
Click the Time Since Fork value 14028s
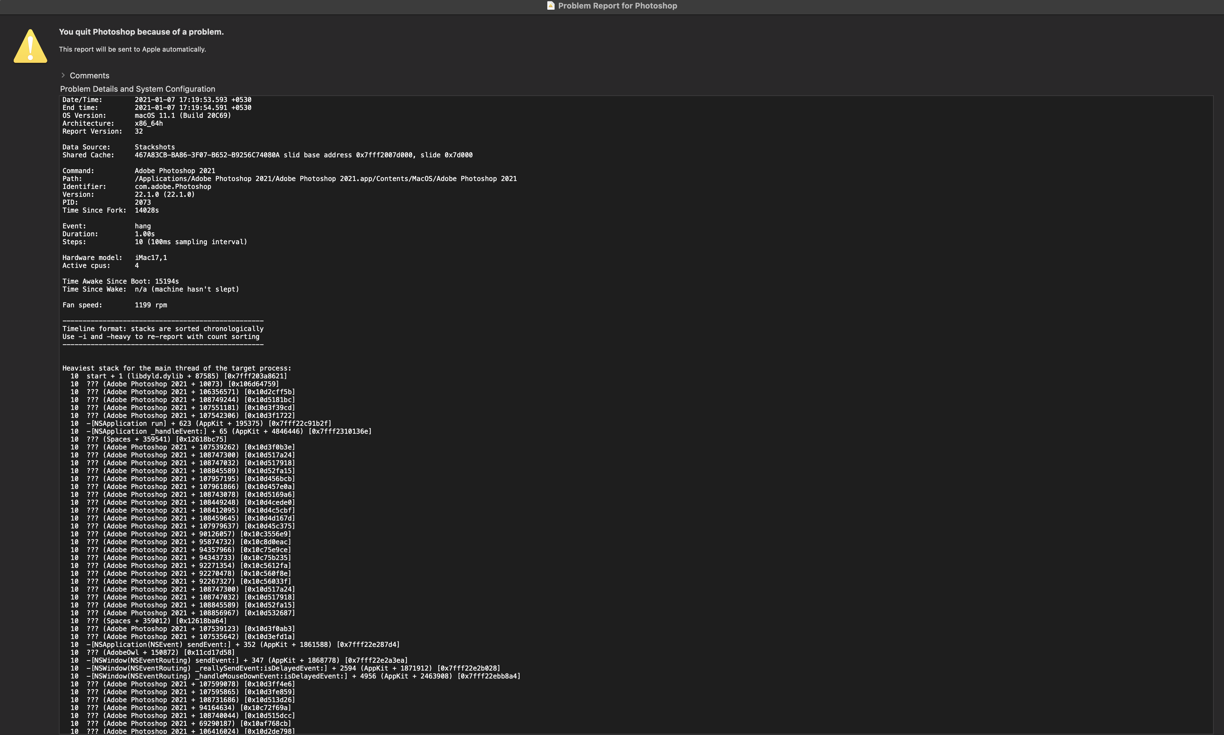[x=147, y=210]
